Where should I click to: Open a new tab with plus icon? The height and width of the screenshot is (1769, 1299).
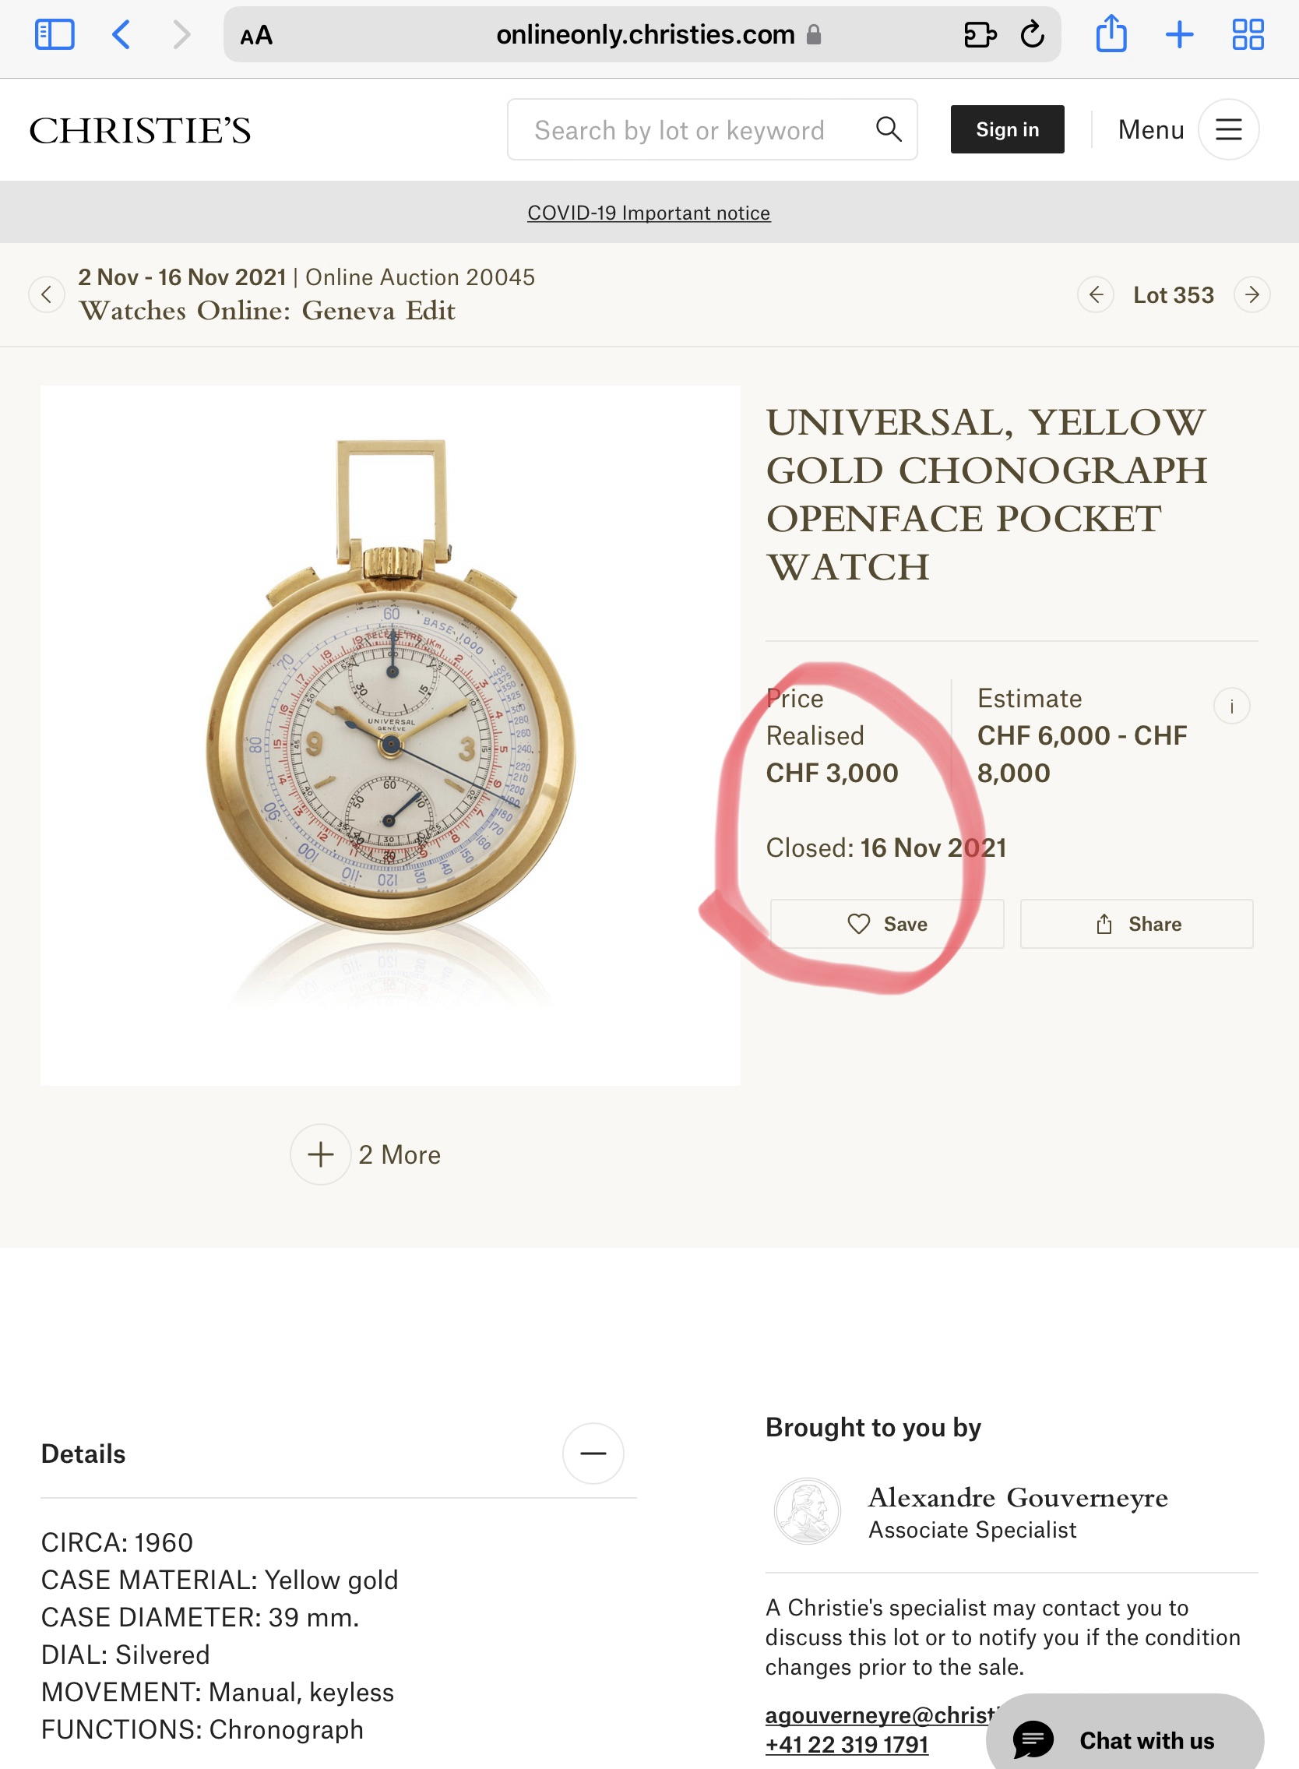click(1179, 34)
